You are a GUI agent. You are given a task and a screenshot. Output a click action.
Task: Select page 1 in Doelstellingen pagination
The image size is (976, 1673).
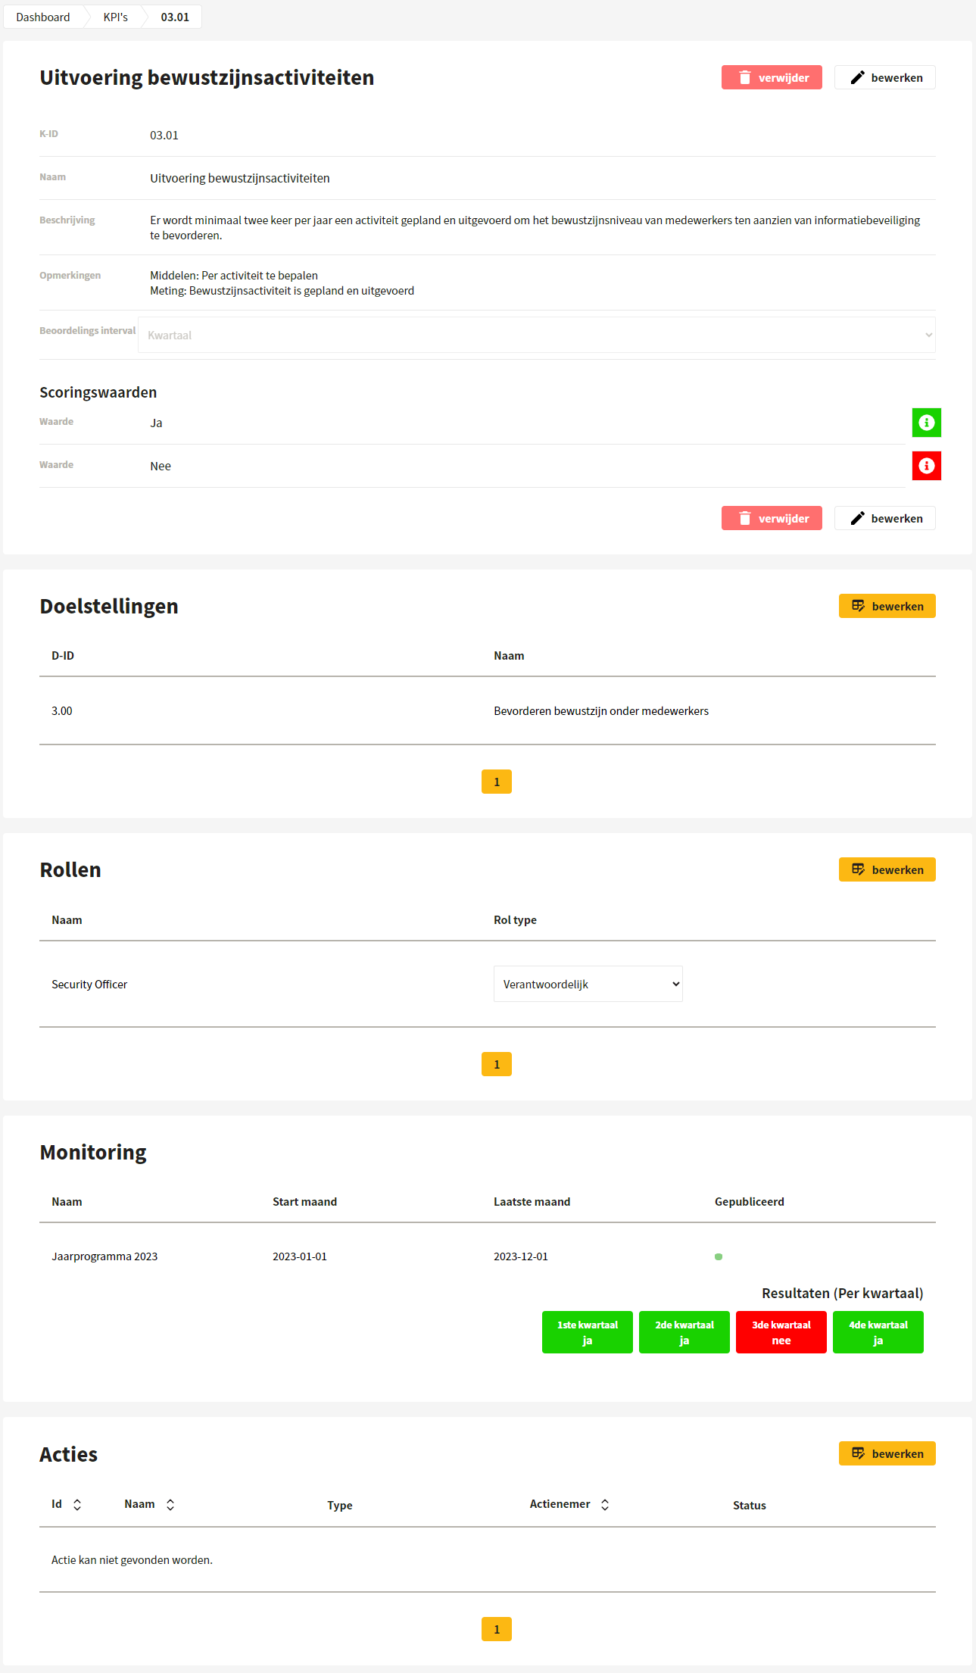pos(497,782)
